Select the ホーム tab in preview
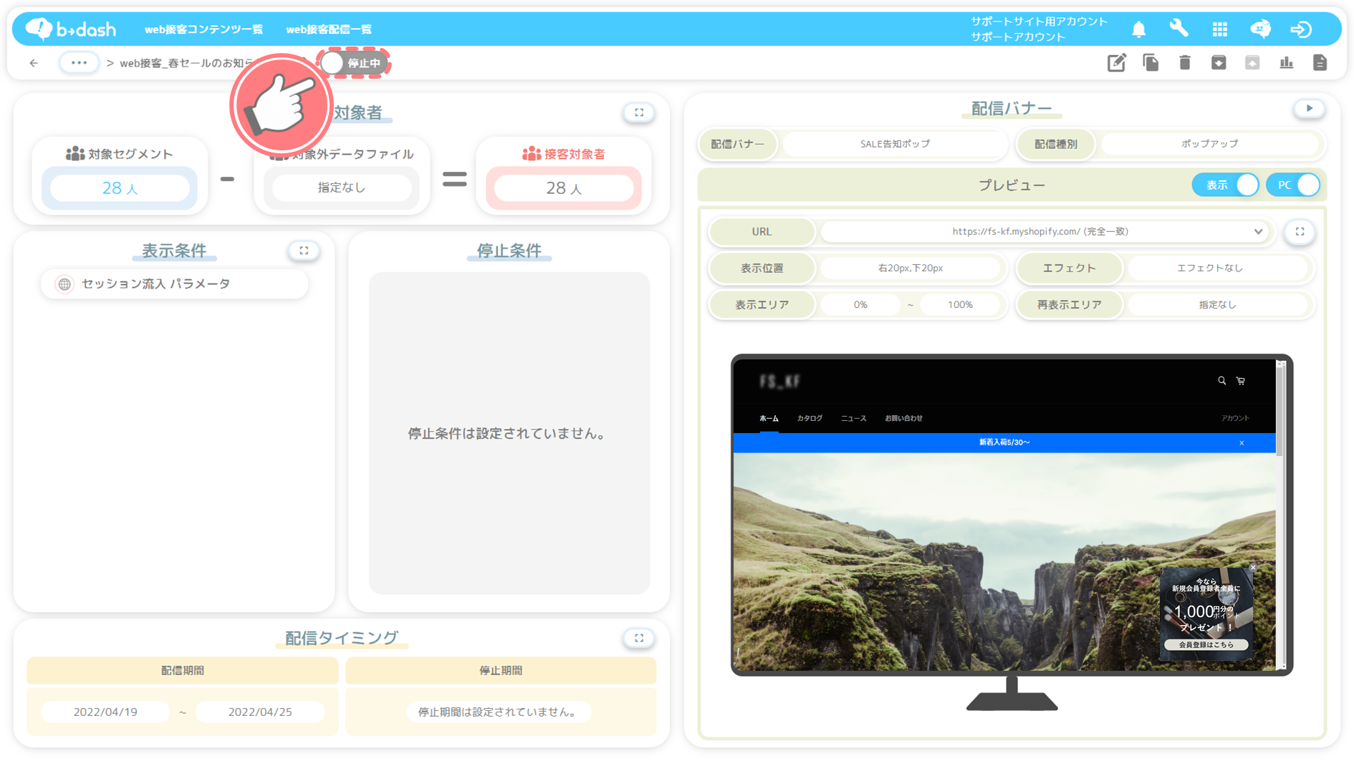Screen dimensions: 1354x761 [x=769, y=419]
